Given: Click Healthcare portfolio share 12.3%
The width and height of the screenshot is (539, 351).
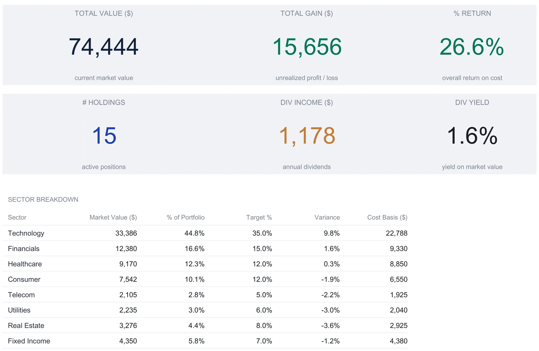Looking at the screenshot, I should (195, 264).
